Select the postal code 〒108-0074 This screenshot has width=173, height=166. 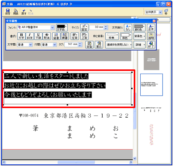29,115
